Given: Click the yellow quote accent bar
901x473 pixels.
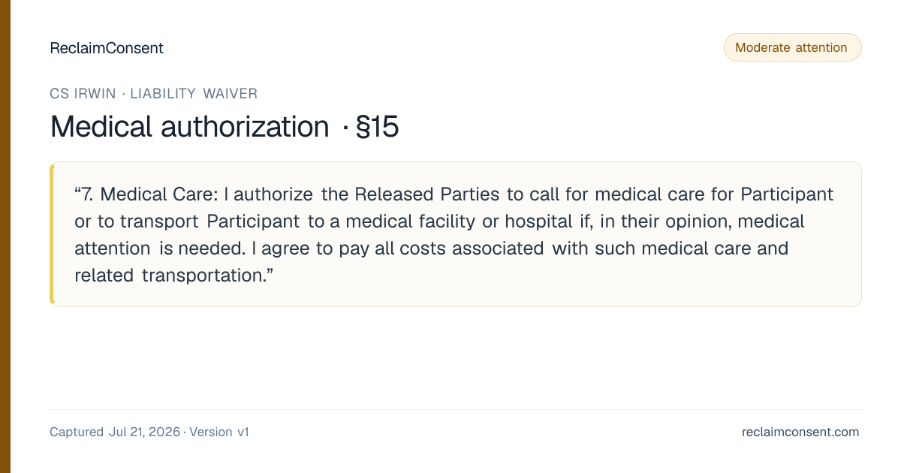Looking at the screenshot, I should pos(52,234).
